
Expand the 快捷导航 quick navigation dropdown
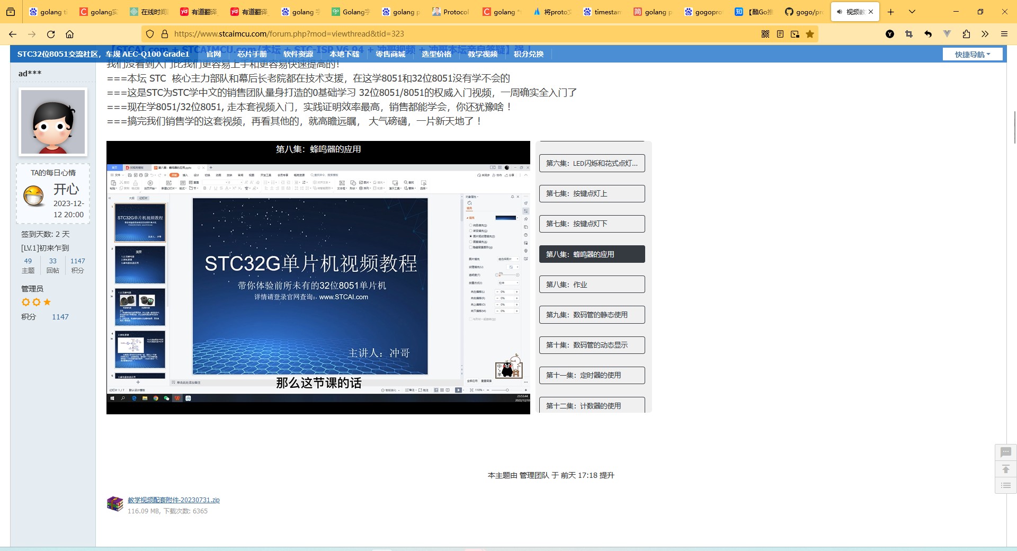(973, 54)
